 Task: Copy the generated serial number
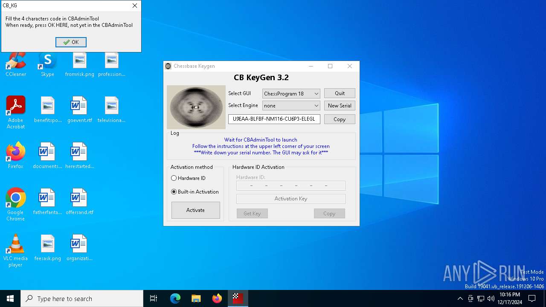point(340,119)
